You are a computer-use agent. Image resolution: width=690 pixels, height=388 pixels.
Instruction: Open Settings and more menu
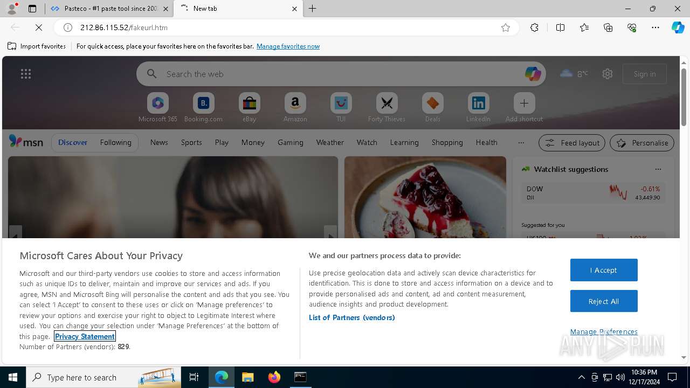coord(655,27)
